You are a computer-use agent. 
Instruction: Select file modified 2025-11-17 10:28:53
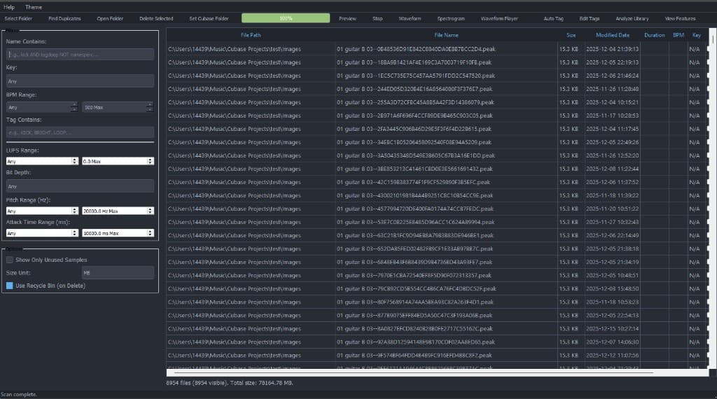pos(437,115)
